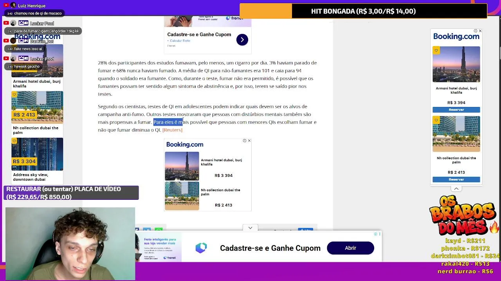The width and height of the screenshot is (501, 281).
Task: Open Armani hotel photo in right sidebar ad
Action: 456,64
